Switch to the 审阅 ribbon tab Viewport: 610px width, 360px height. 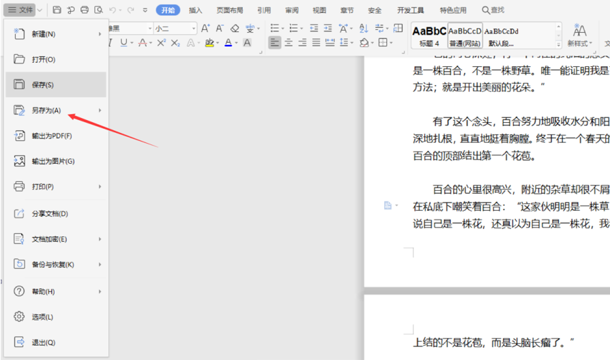coord(292,10)
